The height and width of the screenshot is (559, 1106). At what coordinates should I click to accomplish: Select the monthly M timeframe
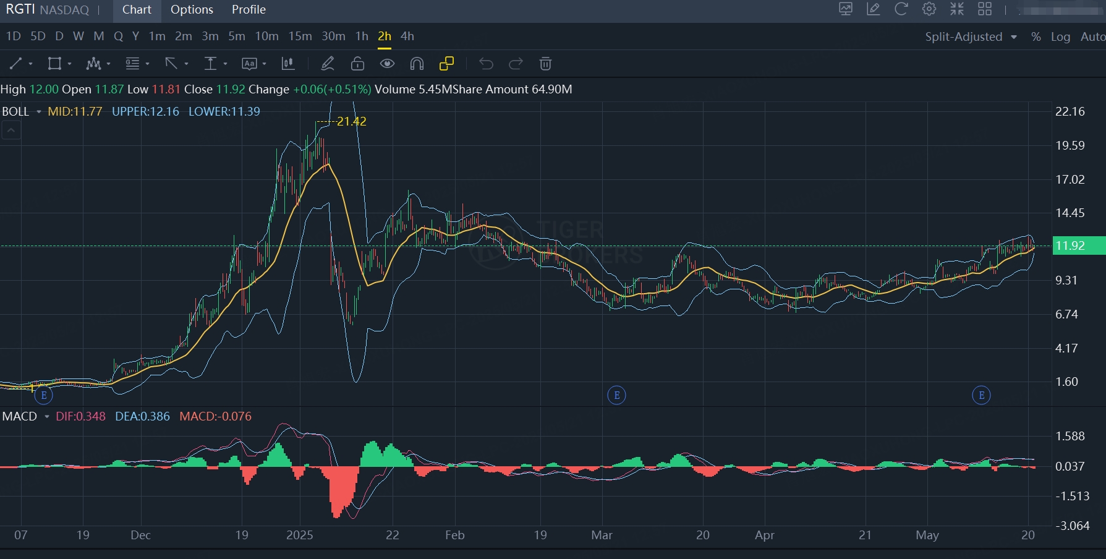(x=99, y=36)
